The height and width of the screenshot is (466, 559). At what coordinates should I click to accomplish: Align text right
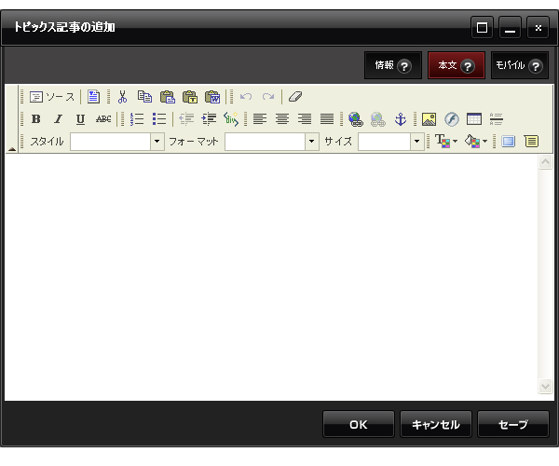pyautogui.click(x=305, y=119)
